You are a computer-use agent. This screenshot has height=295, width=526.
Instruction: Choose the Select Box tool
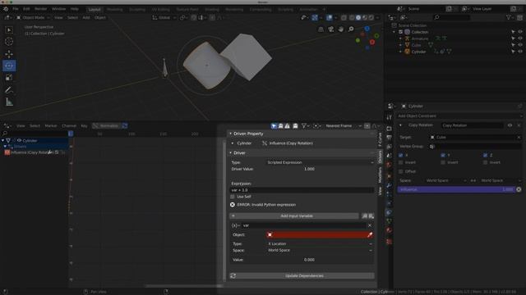pos(9,29)
